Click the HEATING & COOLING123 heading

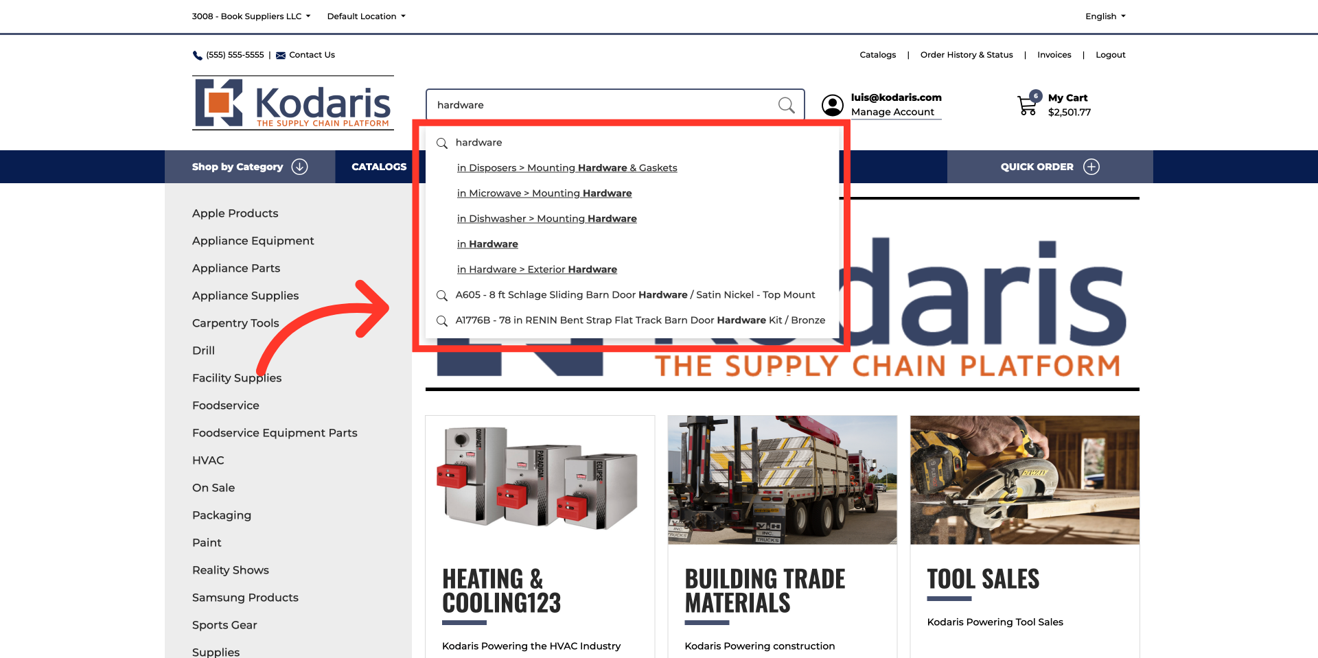tap(502, 591)
